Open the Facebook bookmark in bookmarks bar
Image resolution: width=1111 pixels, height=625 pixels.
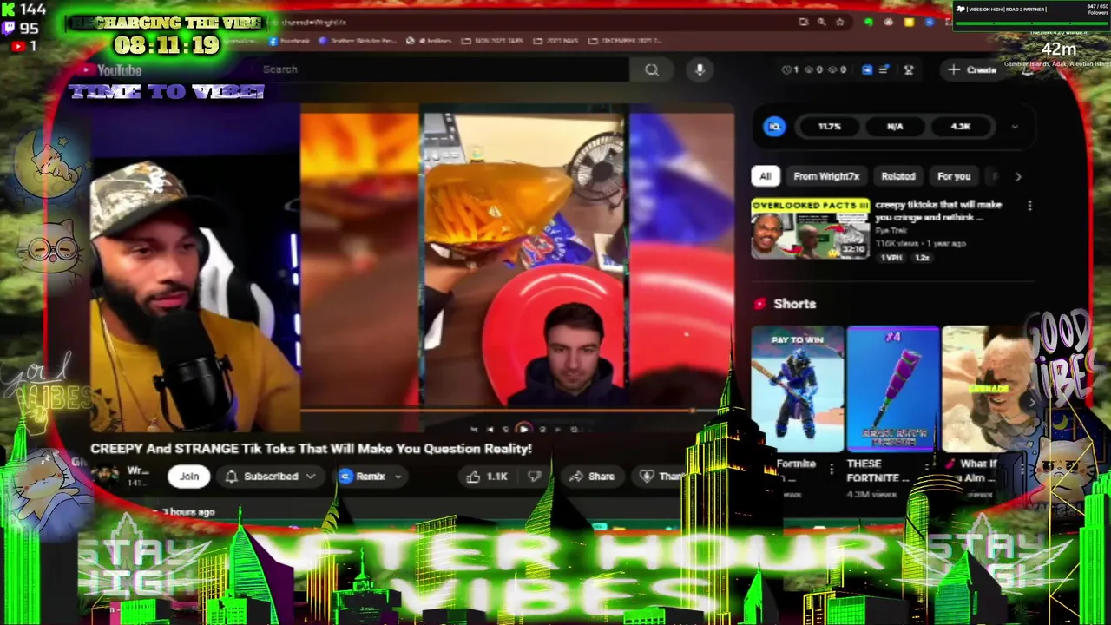(x=291, y=41)
